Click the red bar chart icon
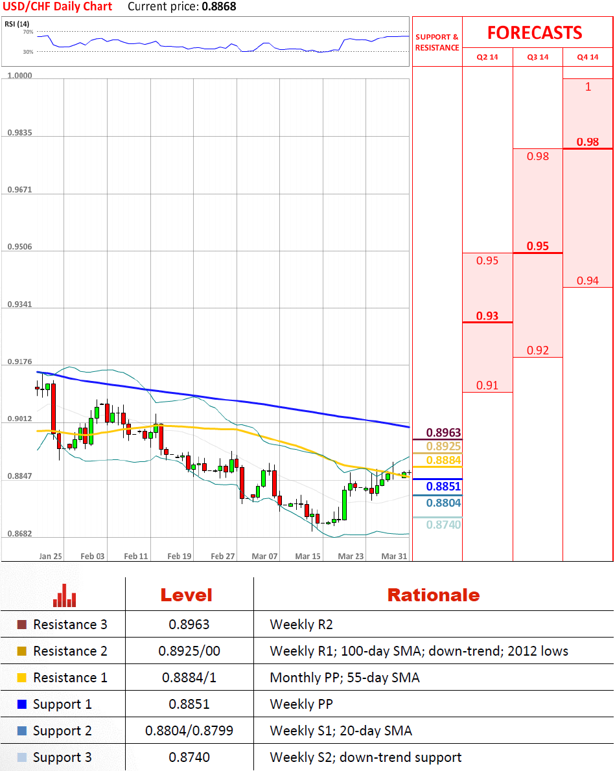615x771 pixels. click(64, 595)
